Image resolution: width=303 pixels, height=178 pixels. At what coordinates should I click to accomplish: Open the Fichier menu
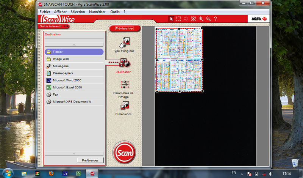tap(45, 12)
